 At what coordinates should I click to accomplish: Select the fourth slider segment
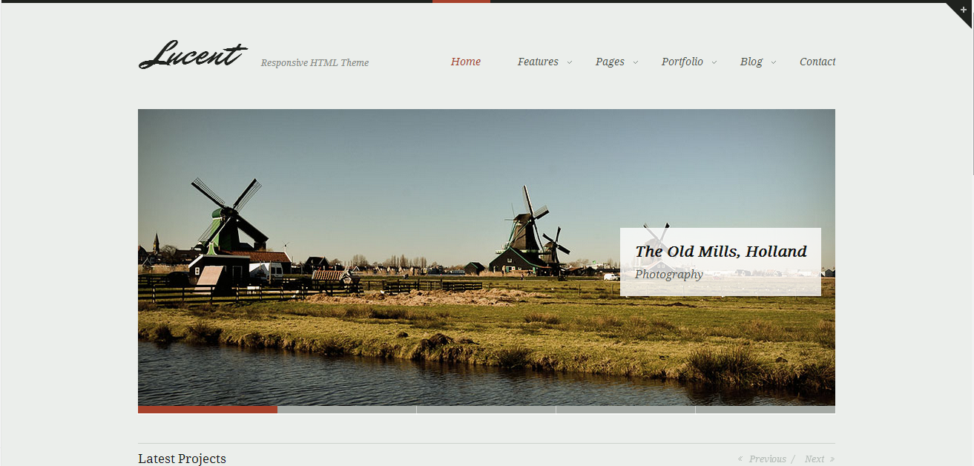tap(626, 410)
